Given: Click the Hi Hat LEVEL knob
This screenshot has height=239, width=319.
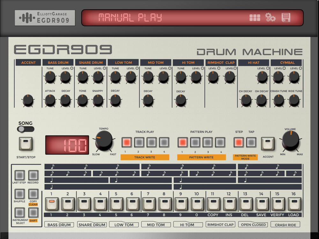Looking at the screenshot, I should [x=262, y=77].
